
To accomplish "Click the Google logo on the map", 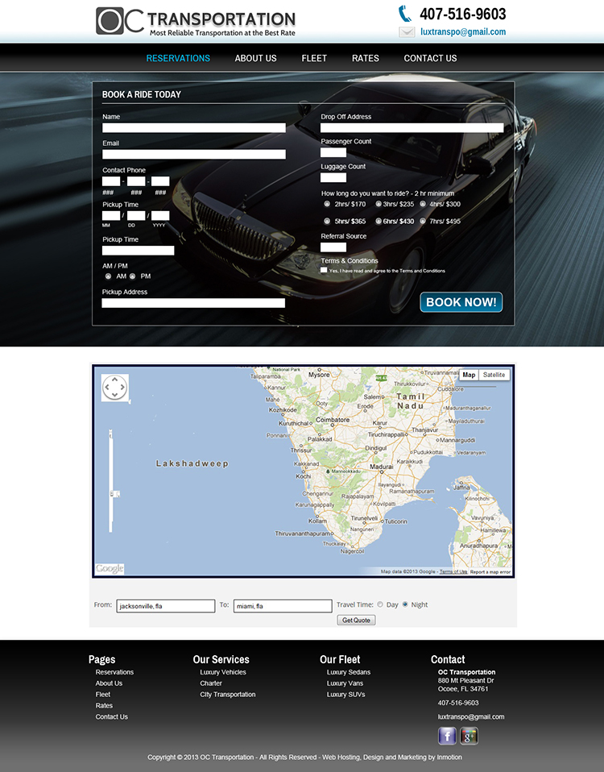I will (x=110, y=569).
